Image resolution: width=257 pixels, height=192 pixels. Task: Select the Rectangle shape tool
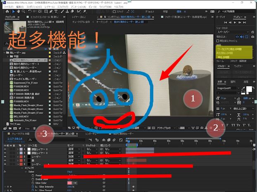click(x=46, y=12)
